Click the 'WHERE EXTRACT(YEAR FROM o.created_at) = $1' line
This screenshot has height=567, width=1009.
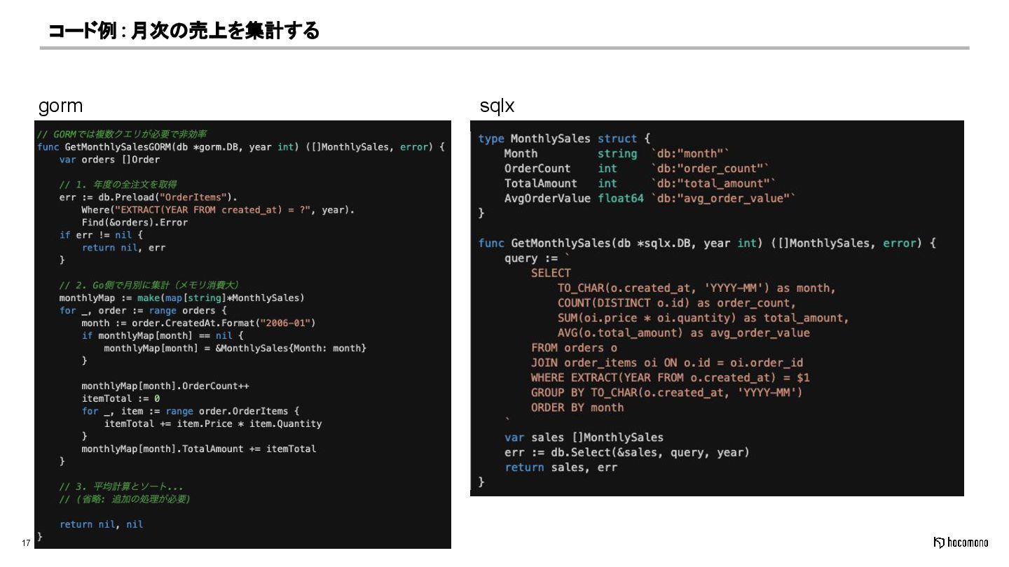pyautogui.click(x=670, y=378)
